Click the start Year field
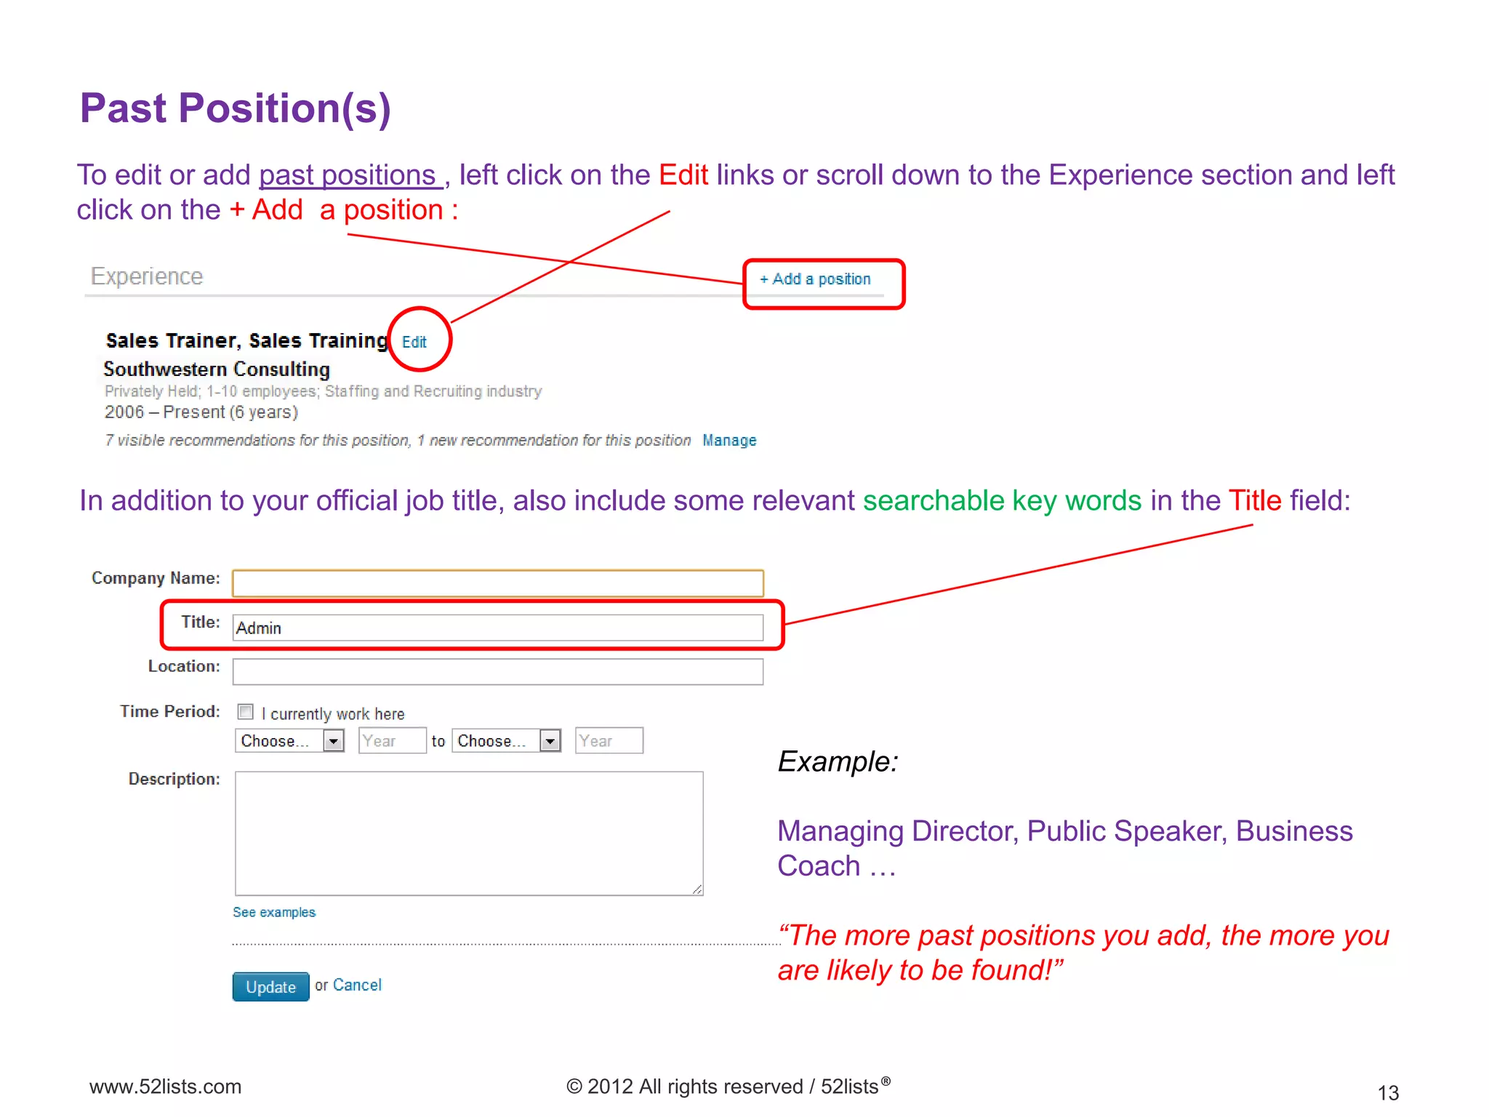1489x1117 pixels. tap(392, 740)
